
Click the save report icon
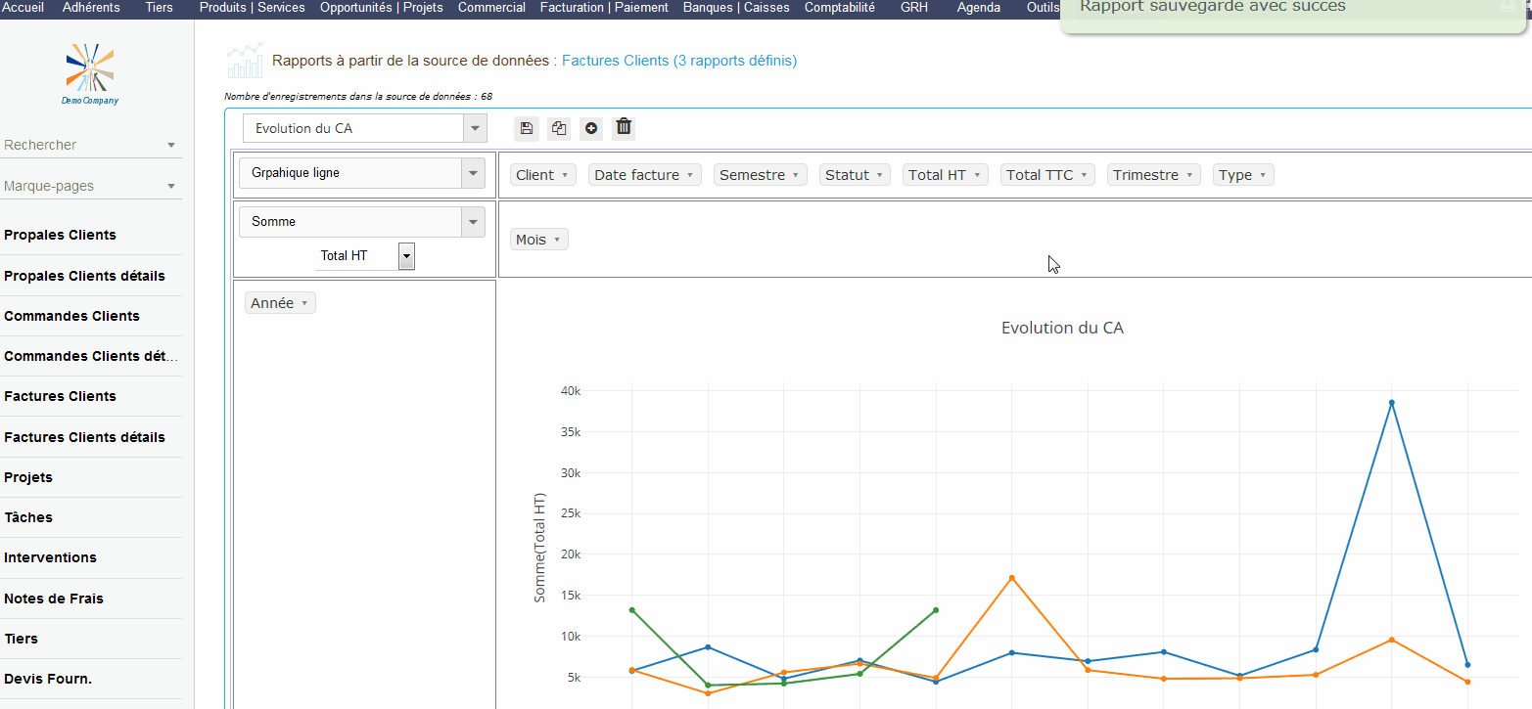click(527, 128)
